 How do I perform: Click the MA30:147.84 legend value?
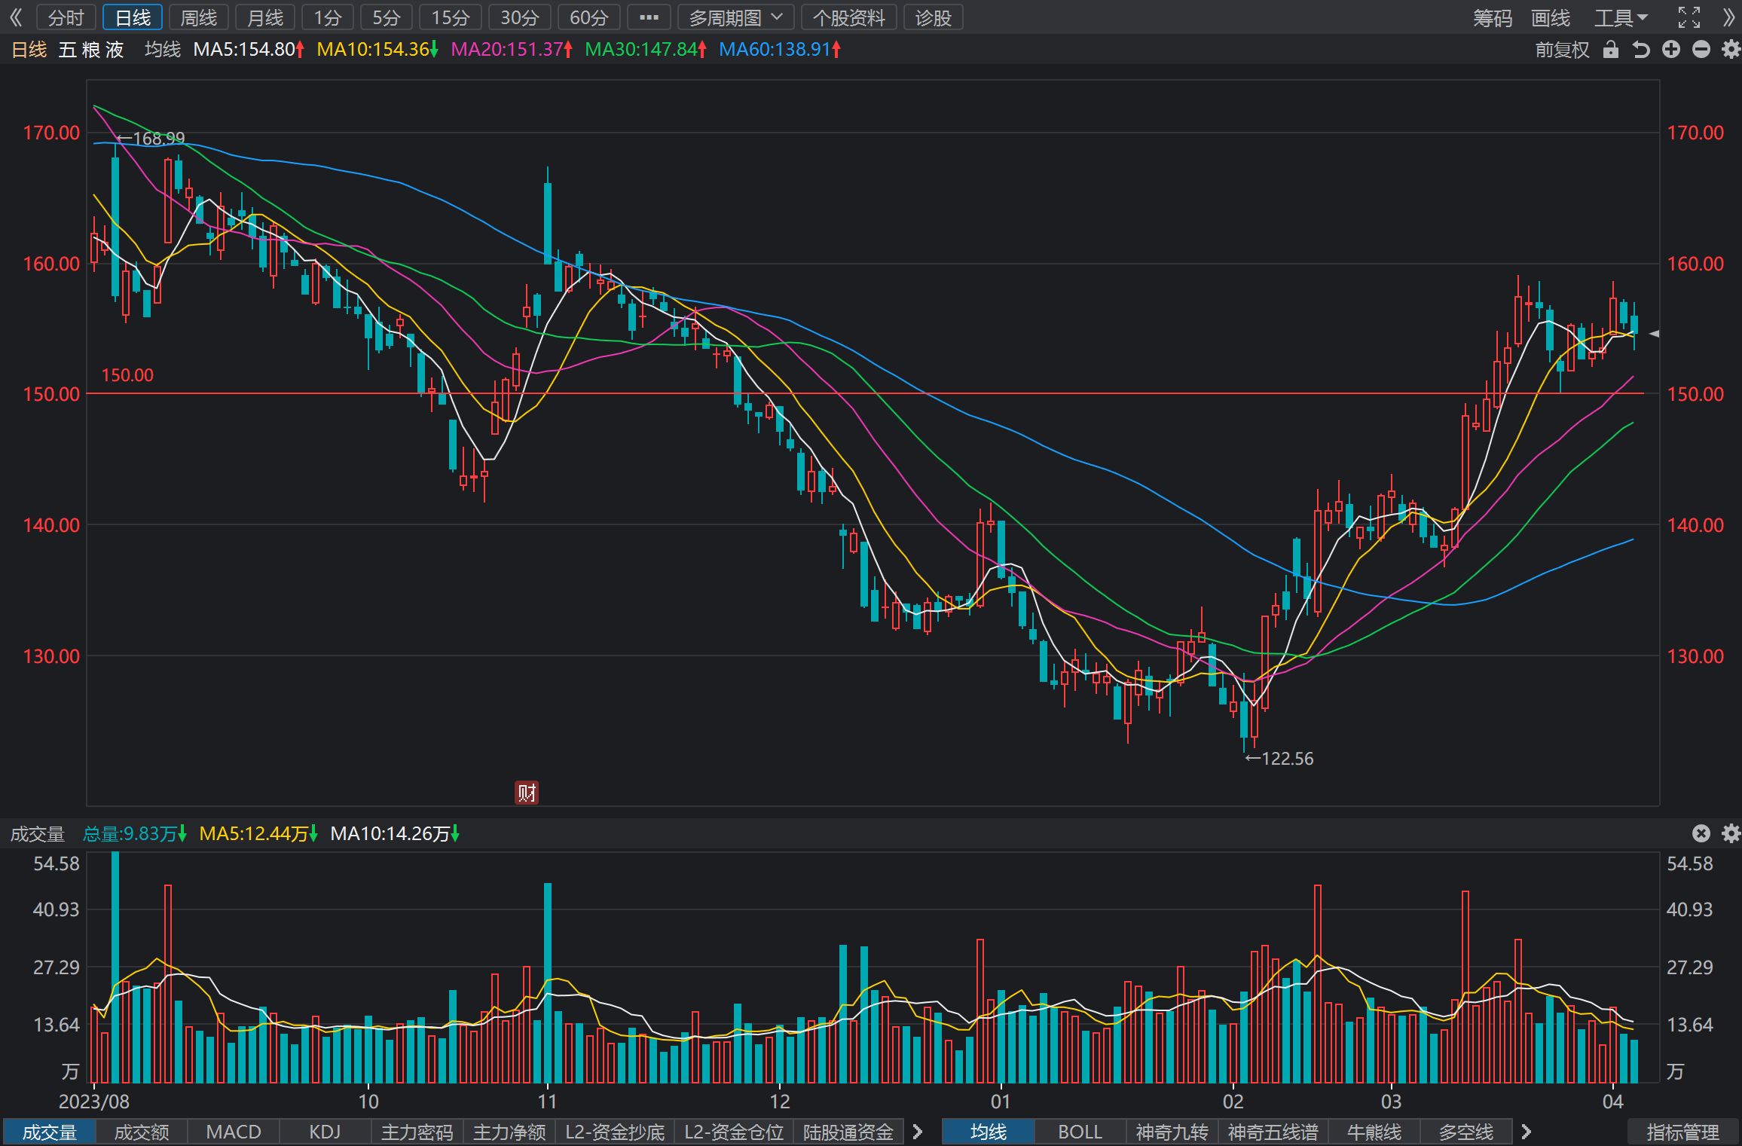point(646,50)
